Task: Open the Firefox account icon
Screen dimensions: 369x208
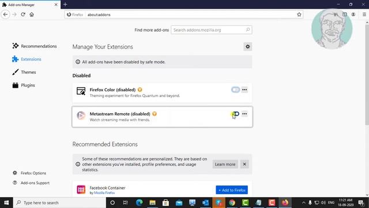Action: click(353, 14)
